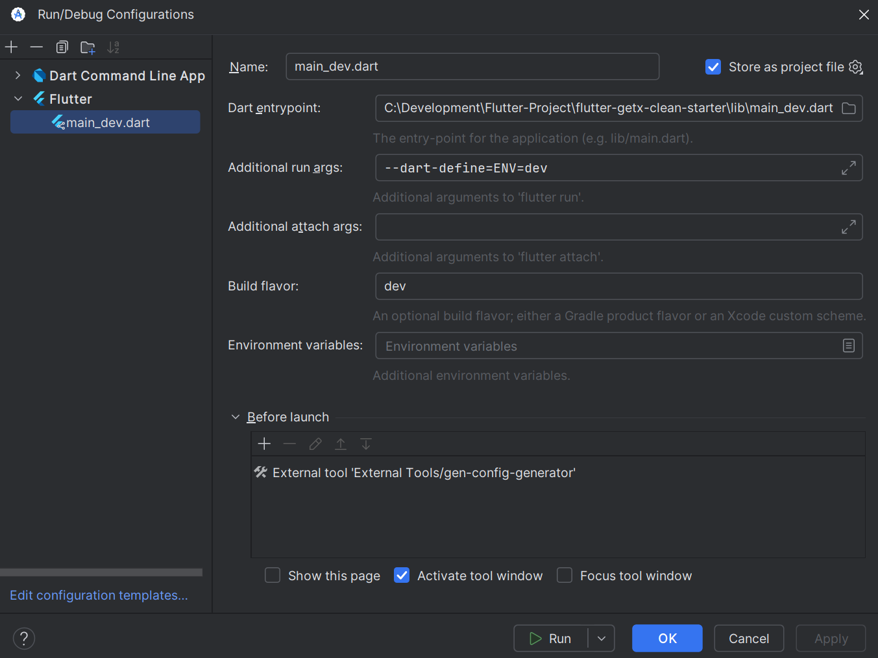This screenshot has height=658, width=878.
Task: Expand the Additional attach args field
Action: [848, 227]
